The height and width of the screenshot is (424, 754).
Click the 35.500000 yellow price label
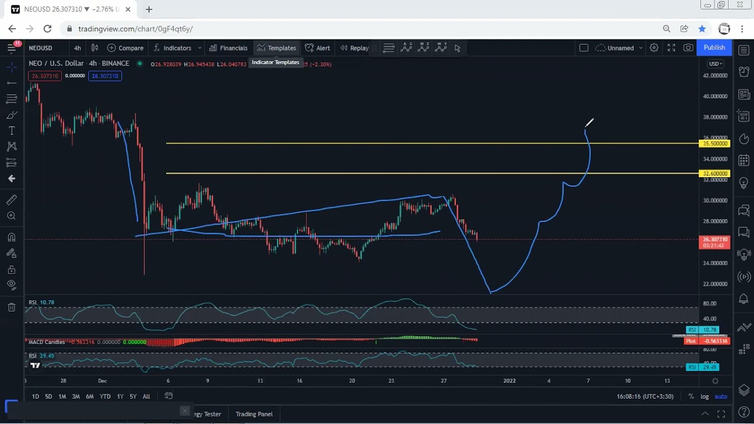(x=715, y=144)
